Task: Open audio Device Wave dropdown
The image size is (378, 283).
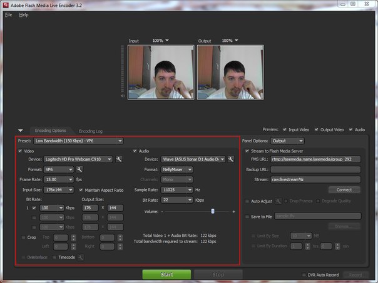Action: (x=193, y=159)
